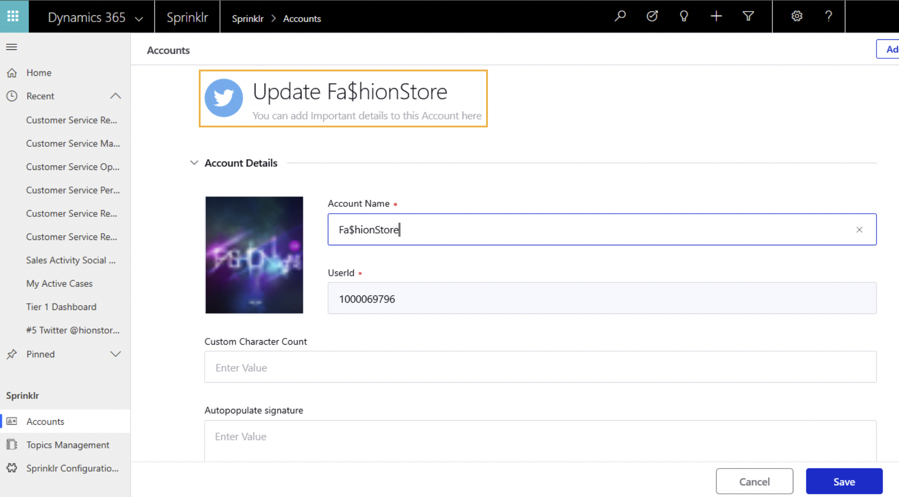Open Tier 1 Dashboard recent item
The height and width of the screenshot is (497, 899).
pyautogui.click(x=61, y=307)
